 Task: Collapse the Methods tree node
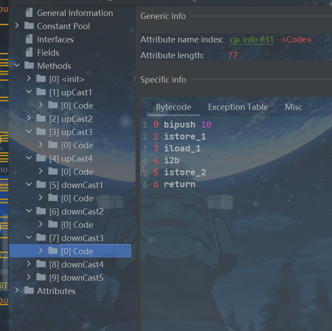(17, 66)
